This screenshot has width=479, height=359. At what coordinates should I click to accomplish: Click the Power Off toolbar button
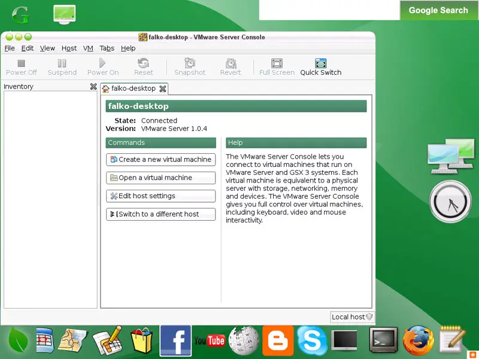click(21, 67)
